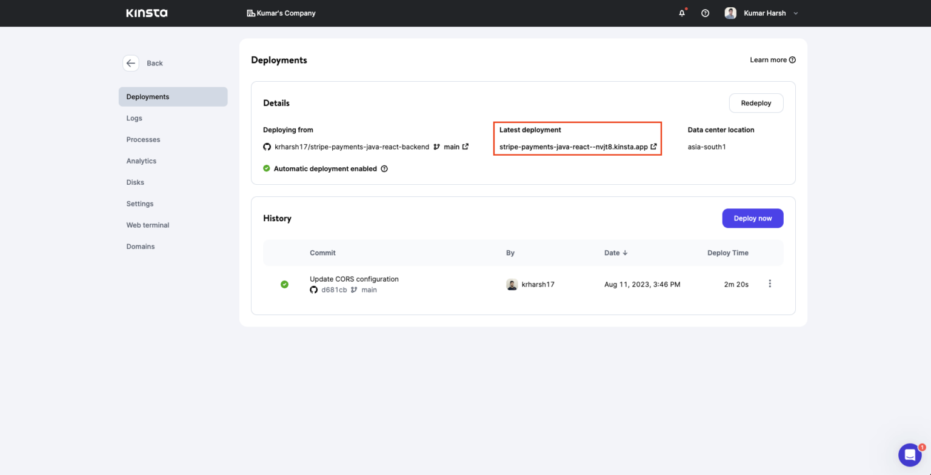
Task: Click the Redeploy button
Action: tap(756, 103)
